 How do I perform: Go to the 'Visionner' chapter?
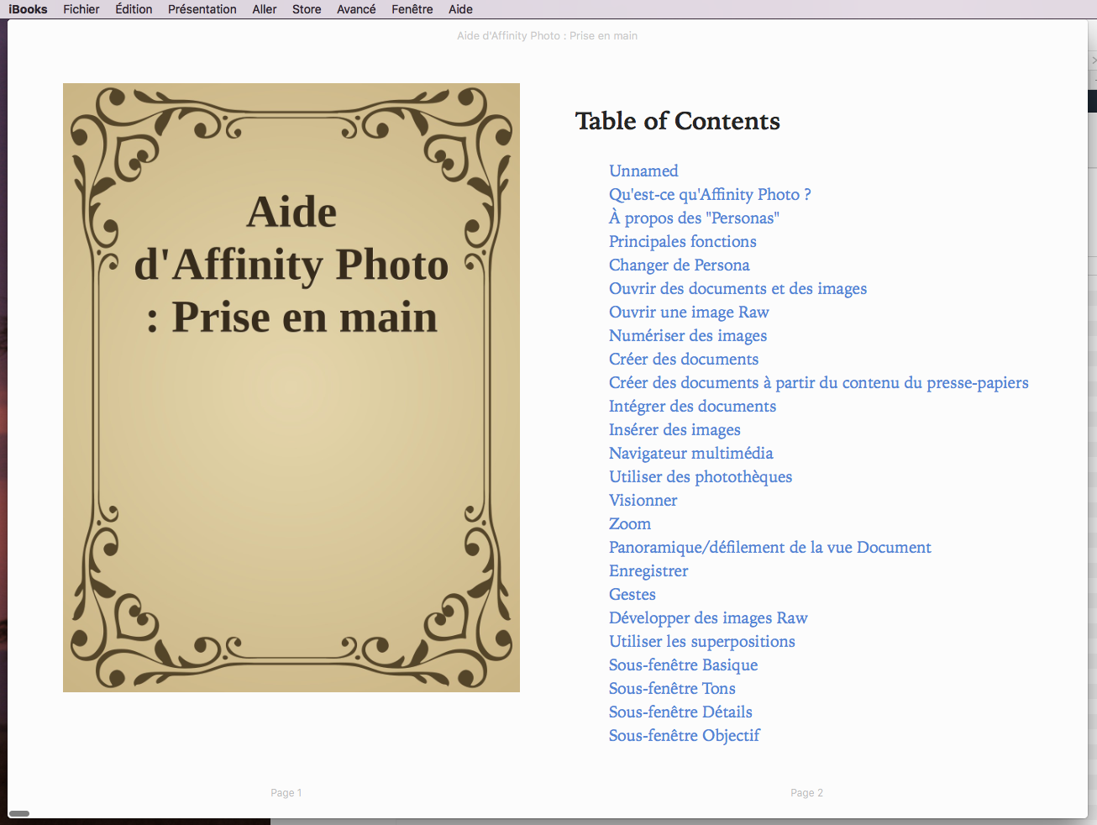643,500
